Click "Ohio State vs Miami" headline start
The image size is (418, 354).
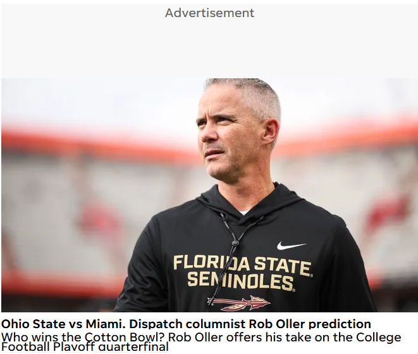pyautogui.click(x=50, y=324)
